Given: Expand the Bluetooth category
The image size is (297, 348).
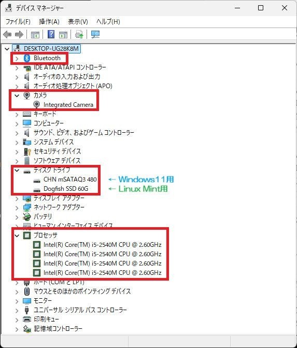Looking at the screenshot, I should pos(17,59).
